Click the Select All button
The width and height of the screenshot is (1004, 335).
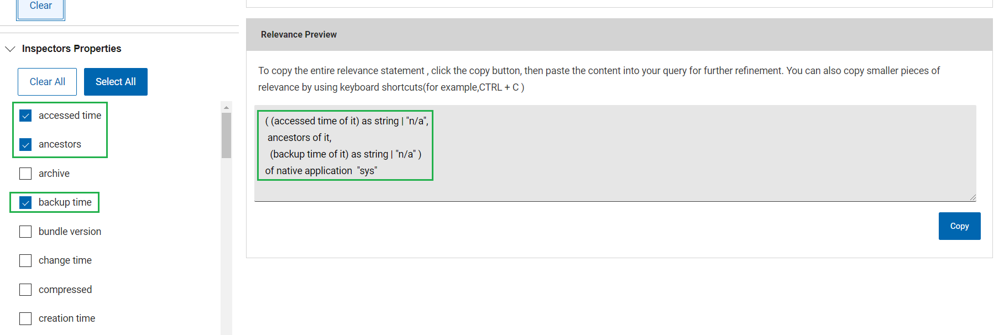click(116, 82)
